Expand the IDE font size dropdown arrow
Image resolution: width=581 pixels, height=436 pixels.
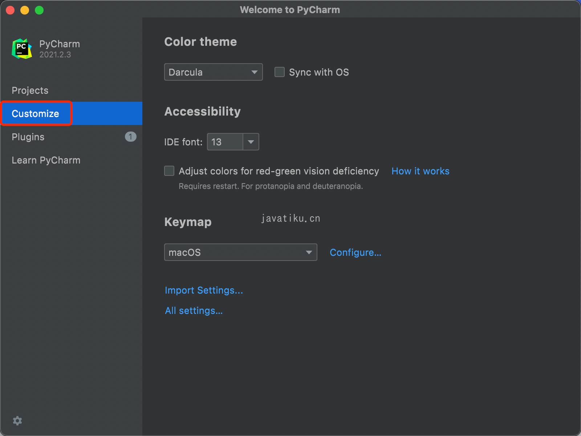coord(251,142)
